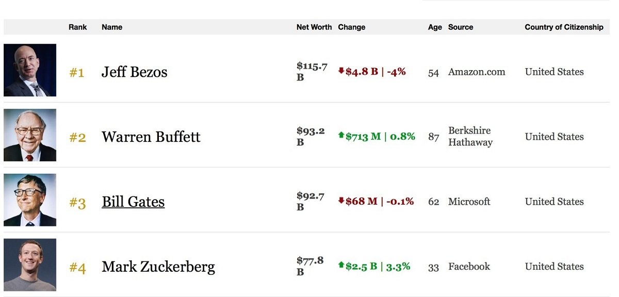Sort by the Country of Citizenship header

(x=564, y=27)
